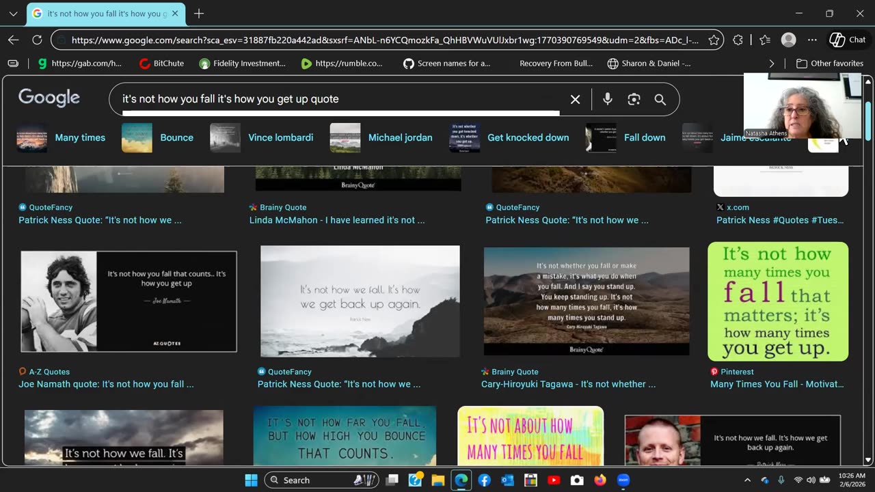The width and height of the screenshot is (875, 492).
Task: Open 'Cary-Hiroyuki Tagawa - It's not whether' link
Action: 568,384
